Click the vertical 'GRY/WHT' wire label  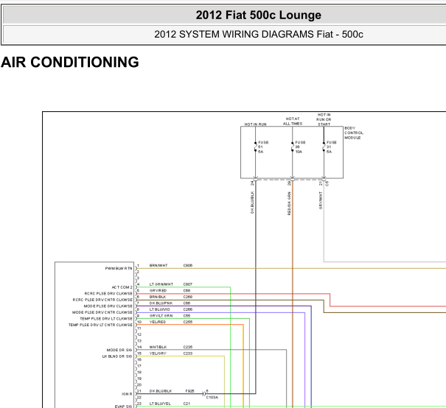321,200
